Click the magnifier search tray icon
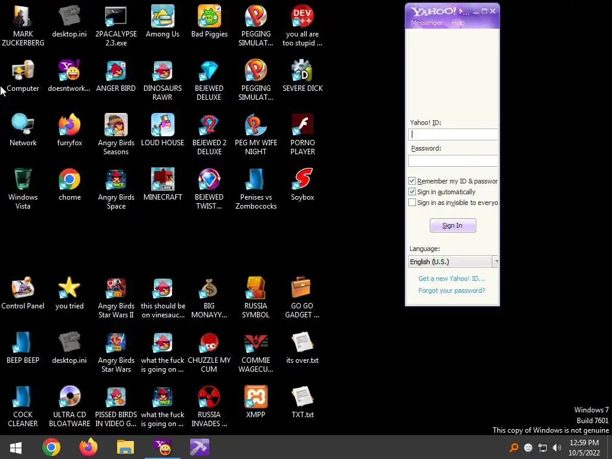Image resolution: width=612 pixels, height=459 pixels. pyautogui.click(x=514, y=448)
